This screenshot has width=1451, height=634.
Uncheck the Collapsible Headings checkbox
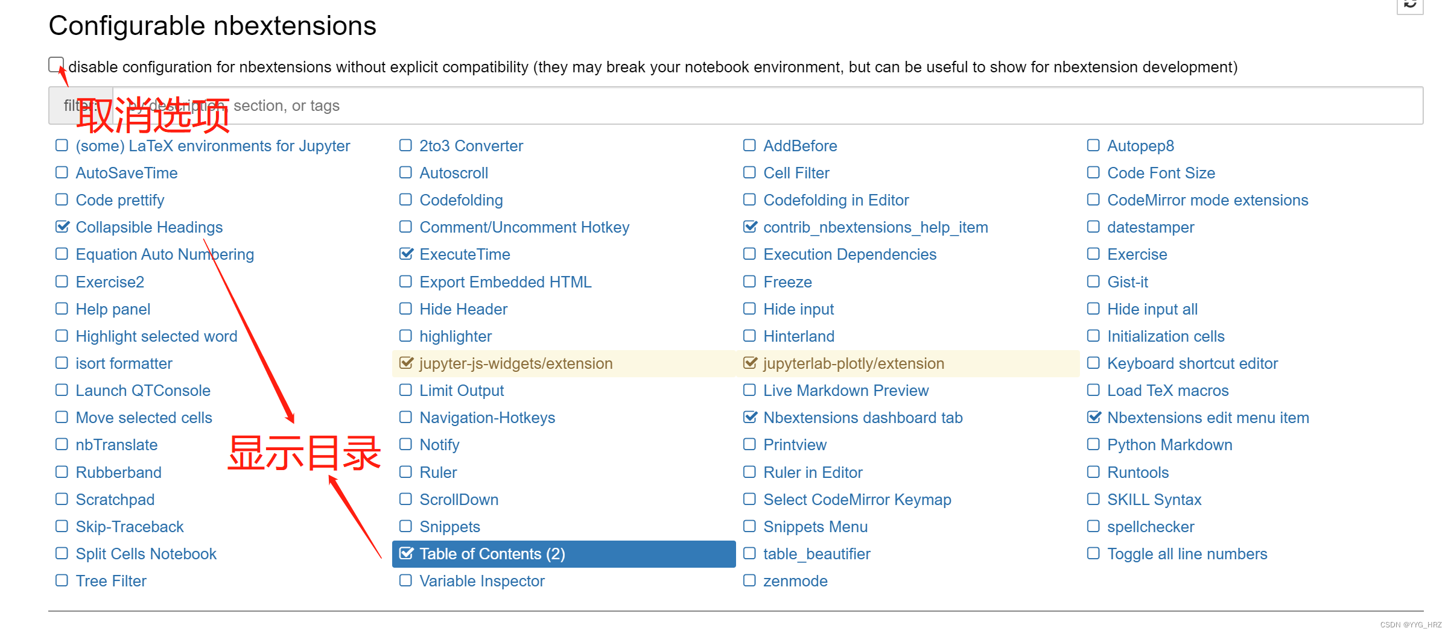(x=62, y=227)
